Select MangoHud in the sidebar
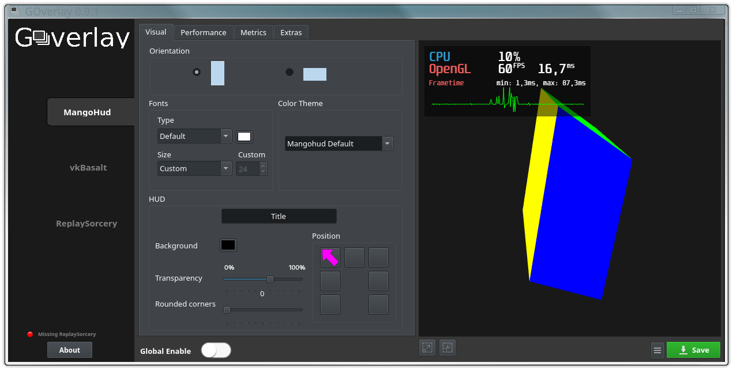Screen dimensions: 733x370 (x=91, y=112)
